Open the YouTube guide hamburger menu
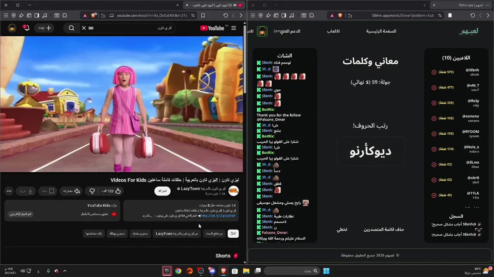 pos(233,28)
